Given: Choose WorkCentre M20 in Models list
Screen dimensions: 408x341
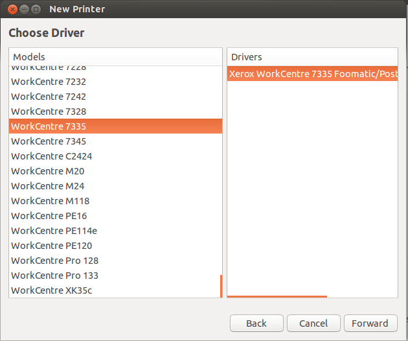Looking at the screenshot, I should click(x=115, y=171).
